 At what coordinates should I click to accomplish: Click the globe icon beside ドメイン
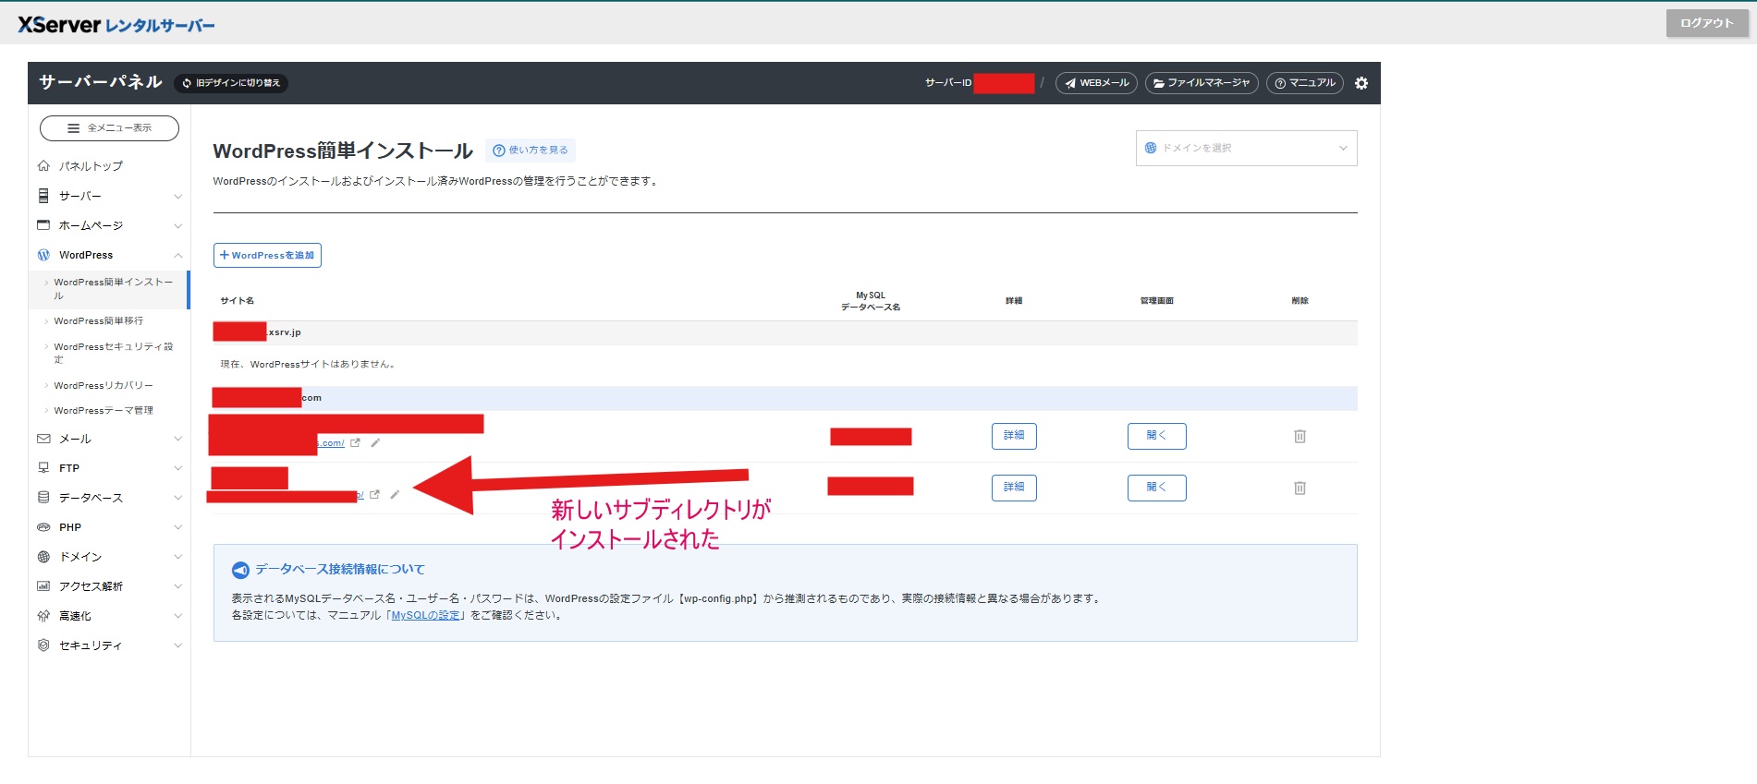click(43, 557)
